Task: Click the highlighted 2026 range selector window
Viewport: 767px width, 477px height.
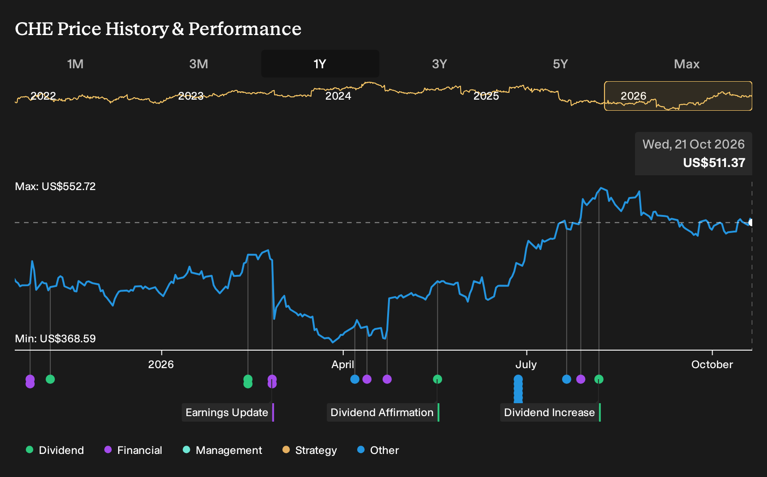Action: [678, 96]
